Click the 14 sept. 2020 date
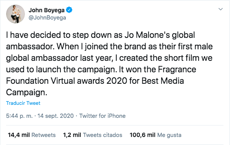 [55, 116]
